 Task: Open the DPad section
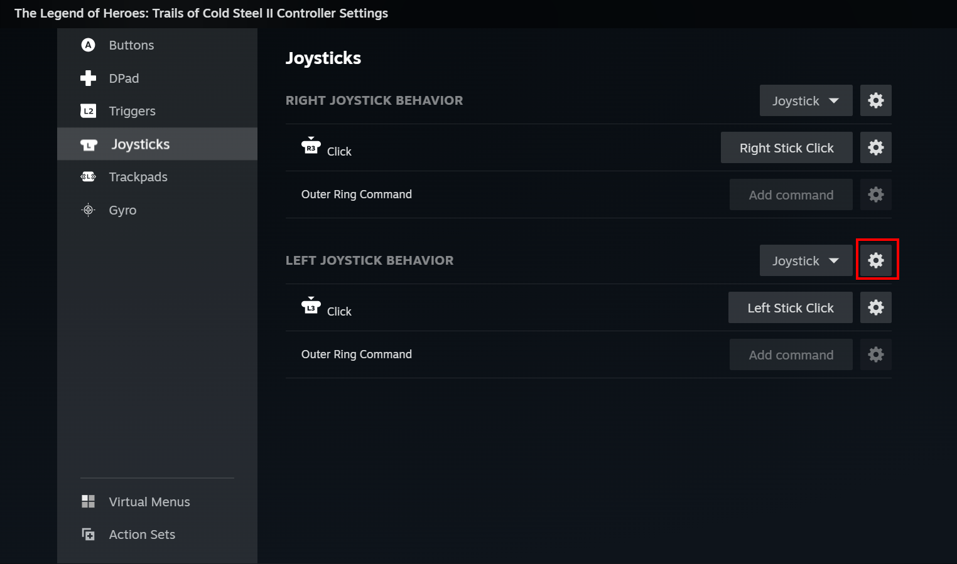pyautogui.click(x=157, y=78)
